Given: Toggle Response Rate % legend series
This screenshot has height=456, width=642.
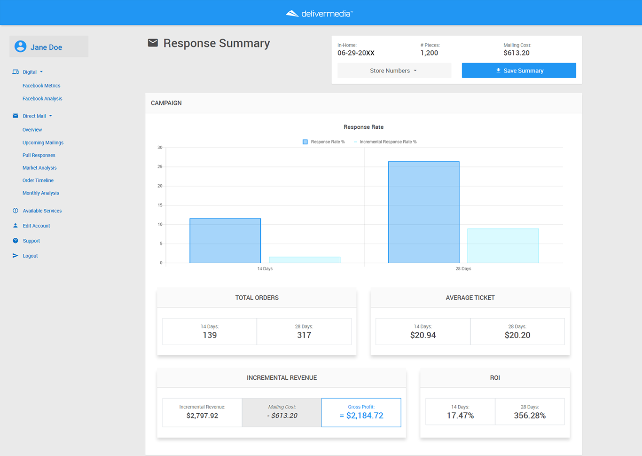Looking at the screenshot, I should [x=324, y=142].
